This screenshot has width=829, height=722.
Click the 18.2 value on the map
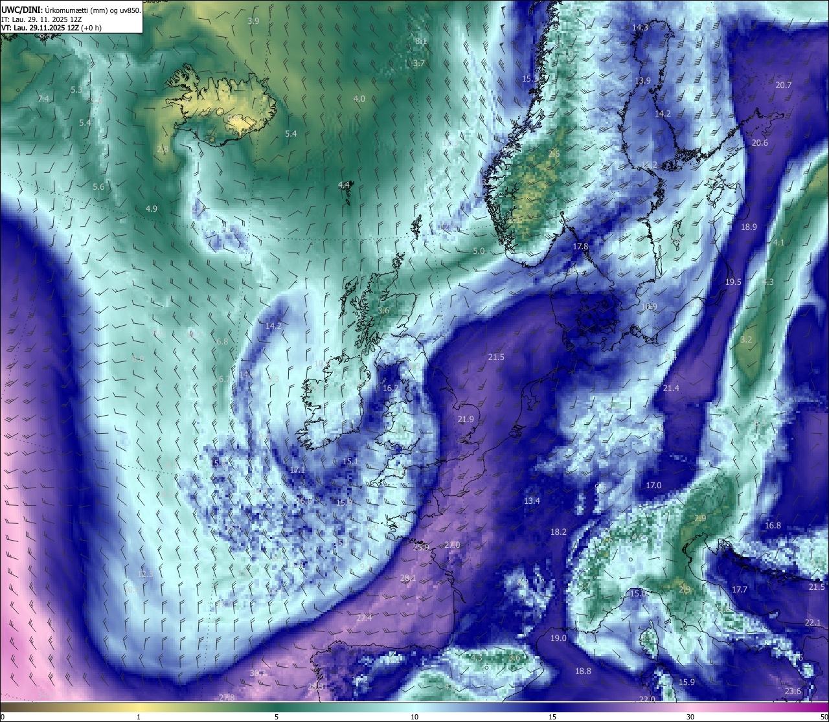pyautogui.click(x=558, y=532)
